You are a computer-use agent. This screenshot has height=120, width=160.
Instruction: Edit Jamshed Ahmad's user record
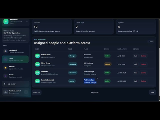[136, 81]
